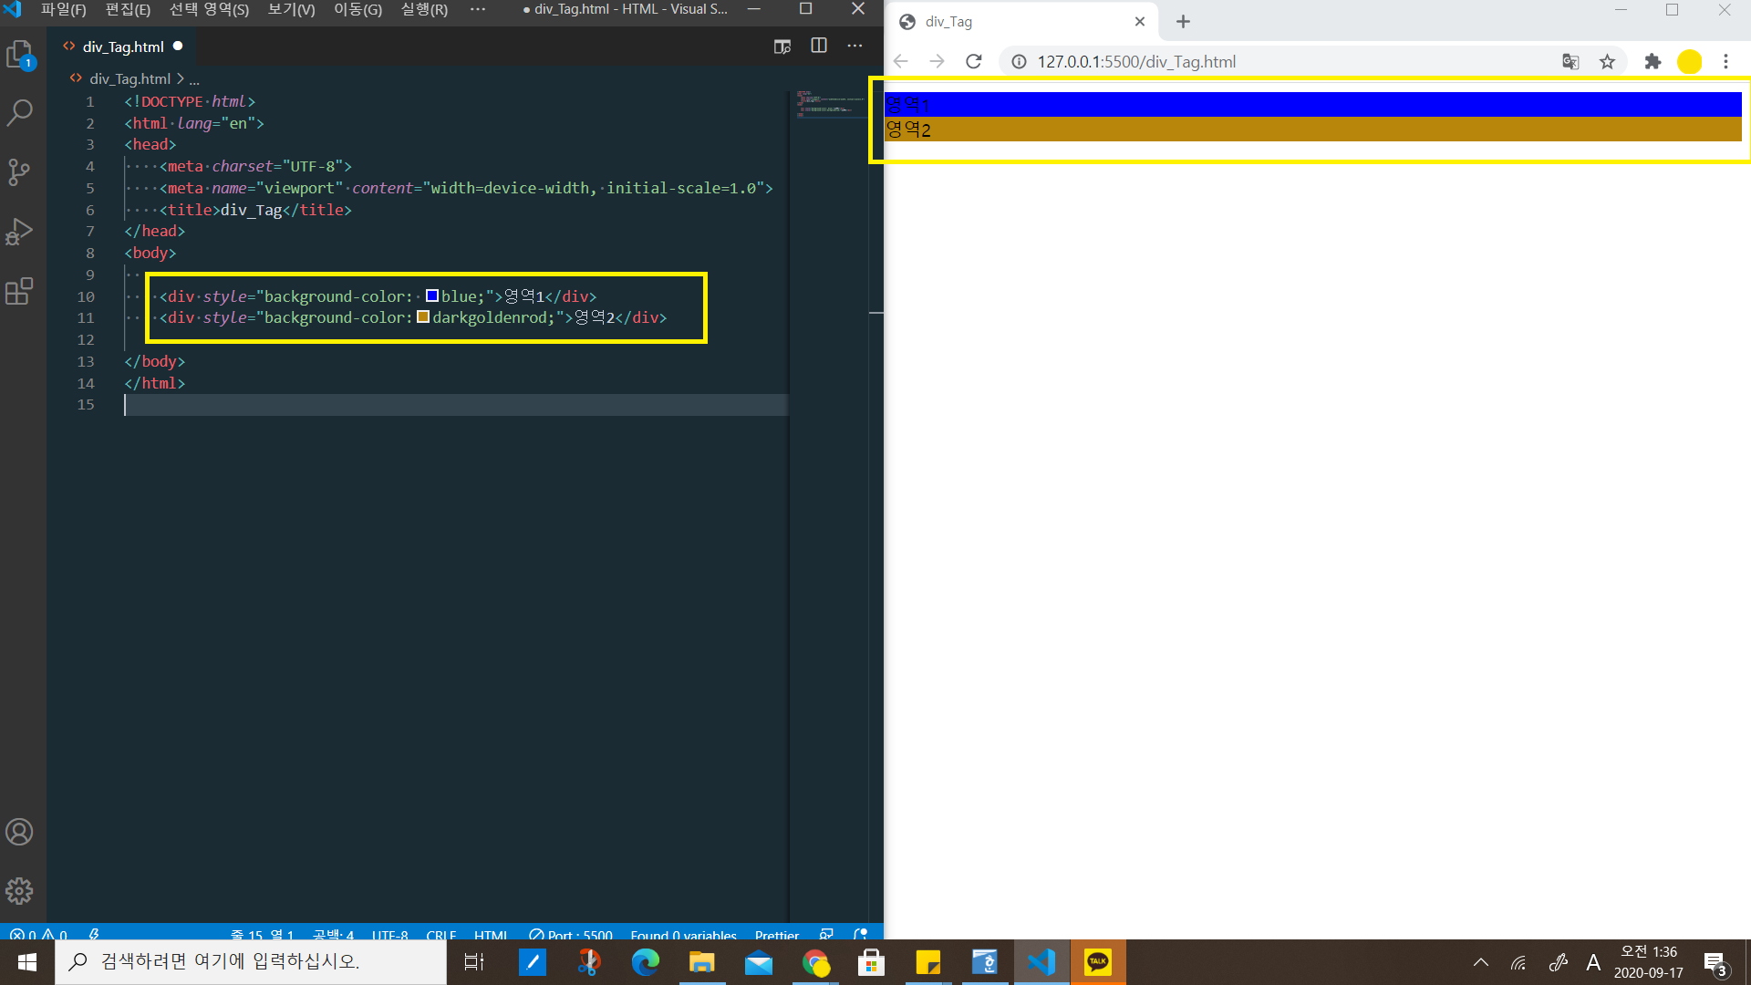Click the darkgoldenrod color swatch in code
The width and height of the screenshot is (1751, 985).
point(423,317)
